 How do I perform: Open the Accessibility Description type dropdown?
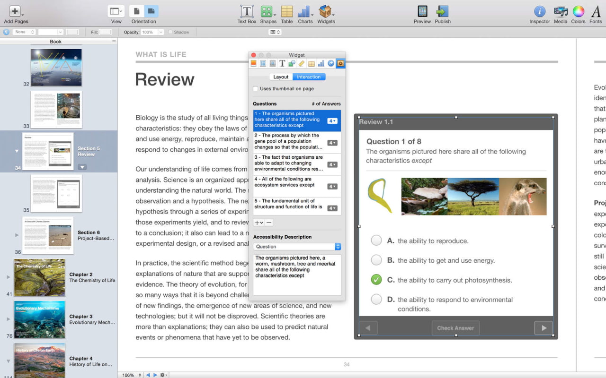pos(338,246)
